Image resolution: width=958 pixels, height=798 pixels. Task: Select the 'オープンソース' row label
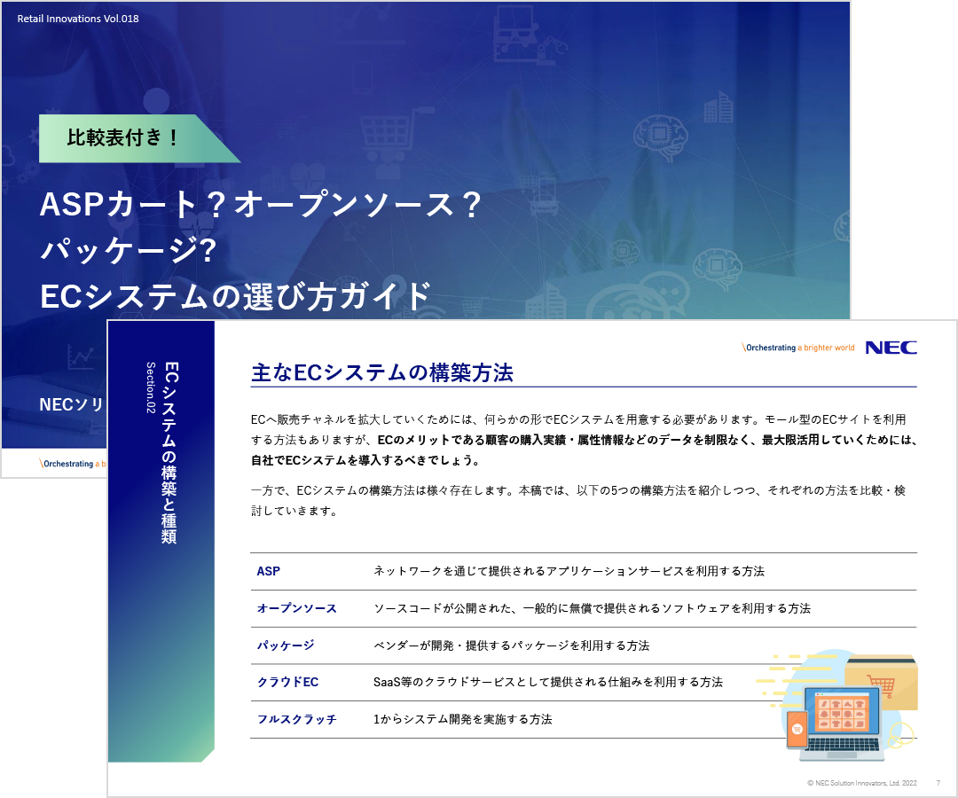point(297,608)
